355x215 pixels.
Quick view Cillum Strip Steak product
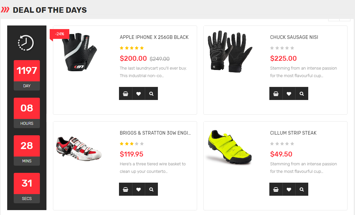(x=302, y=189)
